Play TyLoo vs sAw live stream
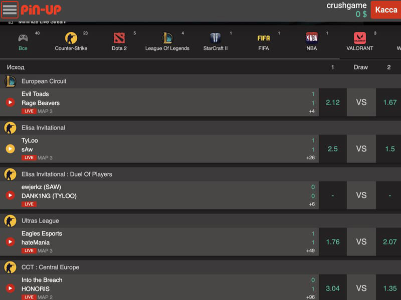Viewport: 401px width, 300px height. click(x=10, y=148)
